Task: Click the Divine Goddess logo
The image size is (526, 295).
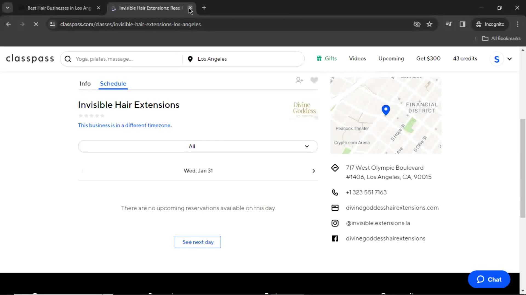Action: pyautogui.click(x=304, y=109)
